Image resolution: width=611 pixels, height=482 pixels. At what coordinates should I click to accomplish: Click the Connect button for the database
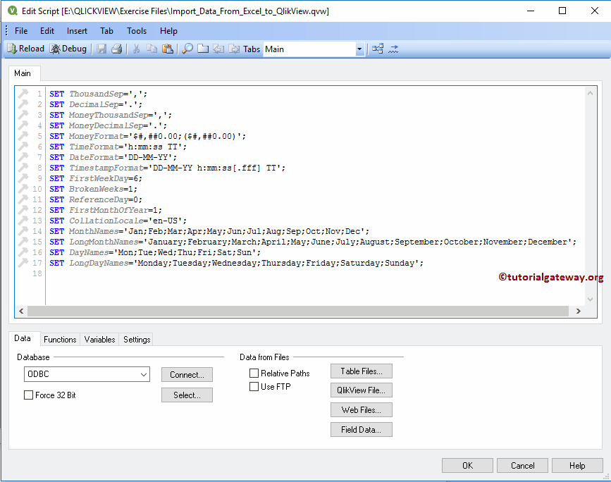[186, 375]
